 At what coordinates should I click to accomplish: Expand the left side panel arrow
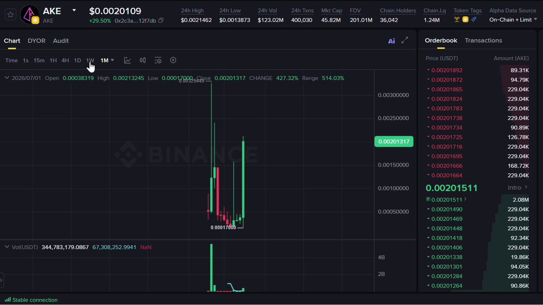pos(1,280)
